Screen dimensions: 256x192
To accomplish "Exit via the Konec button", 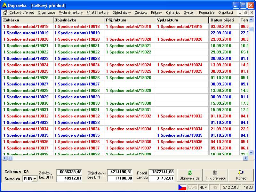I will coord(241,175).
